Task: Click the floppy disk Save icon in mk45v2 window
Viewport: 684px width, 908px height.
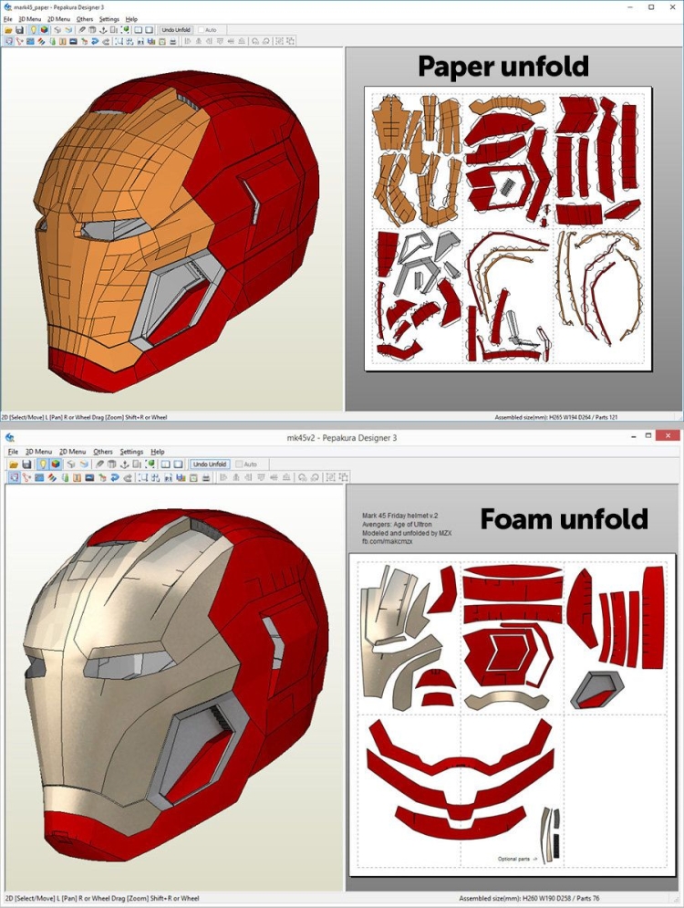Action: pyautogui.click(x=27, y=464)
